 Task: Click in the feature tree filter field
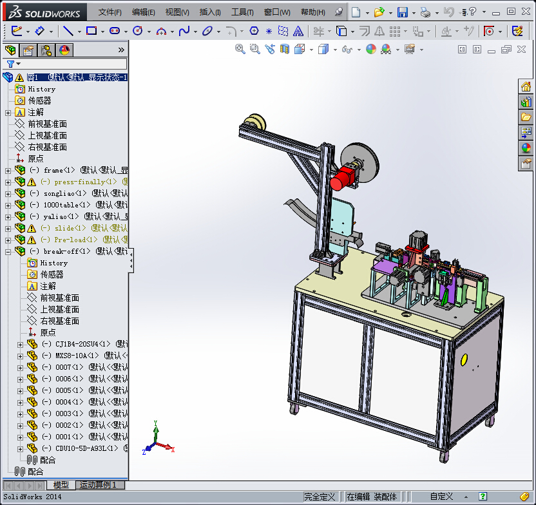(73, 64)
